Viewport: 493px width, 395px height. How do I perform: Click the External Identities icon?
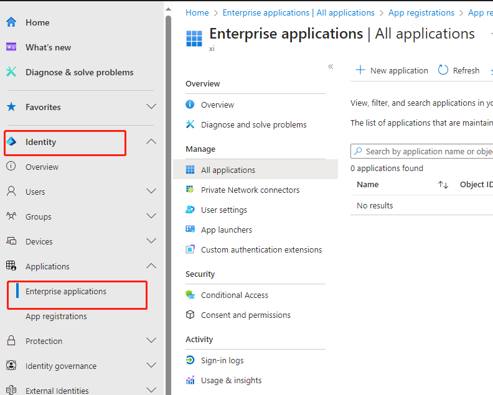[11, 390]
